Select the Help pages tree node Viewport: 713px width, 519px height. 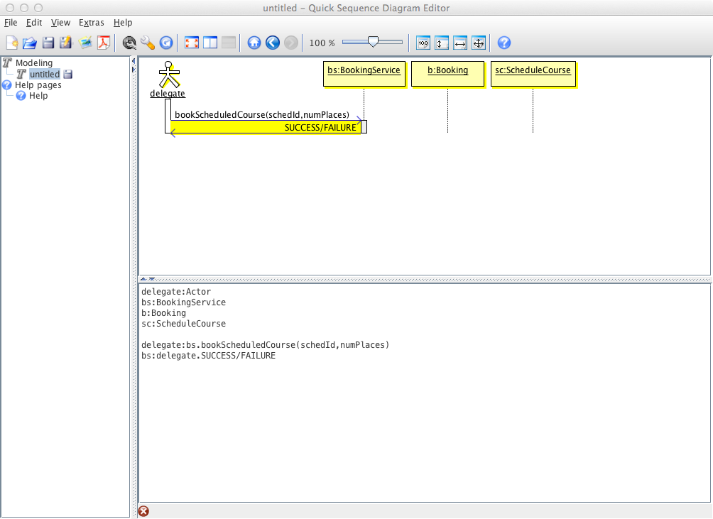click(x=38, y=84)
